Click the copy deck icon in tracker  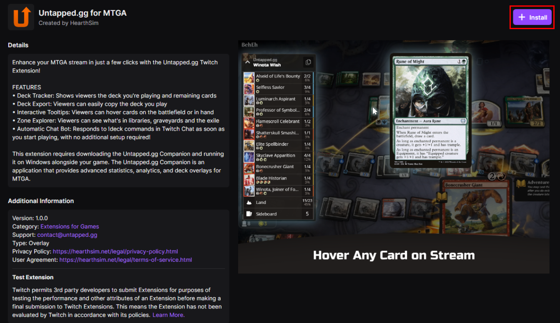(x=308, y=62)
